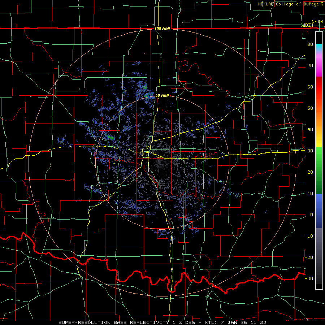This screenshot has height=325, width=325.
Task: Click the 10 value on the dBZ scale
Action: (x=310, y=194)
